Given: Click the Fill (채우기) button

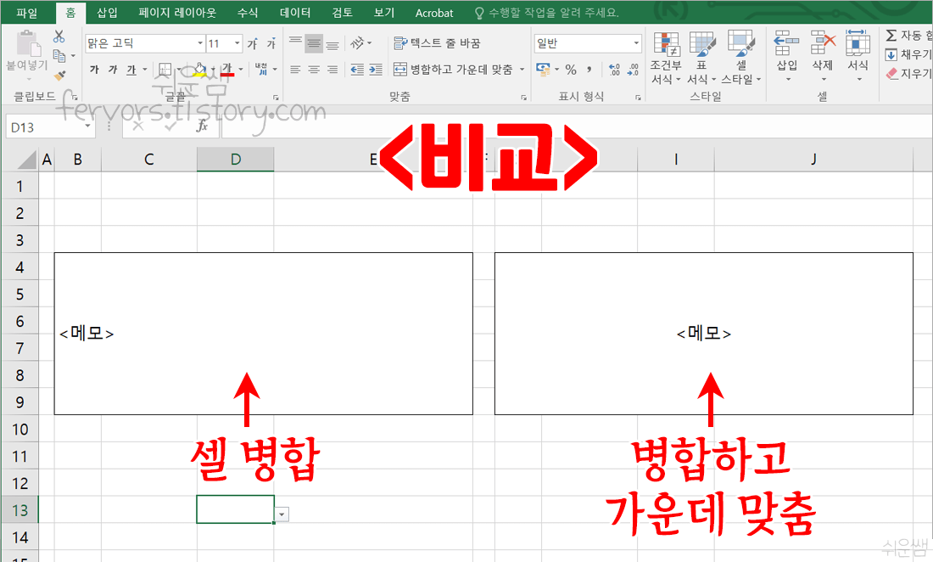Looking at the screenshot, I should (908, 54).
